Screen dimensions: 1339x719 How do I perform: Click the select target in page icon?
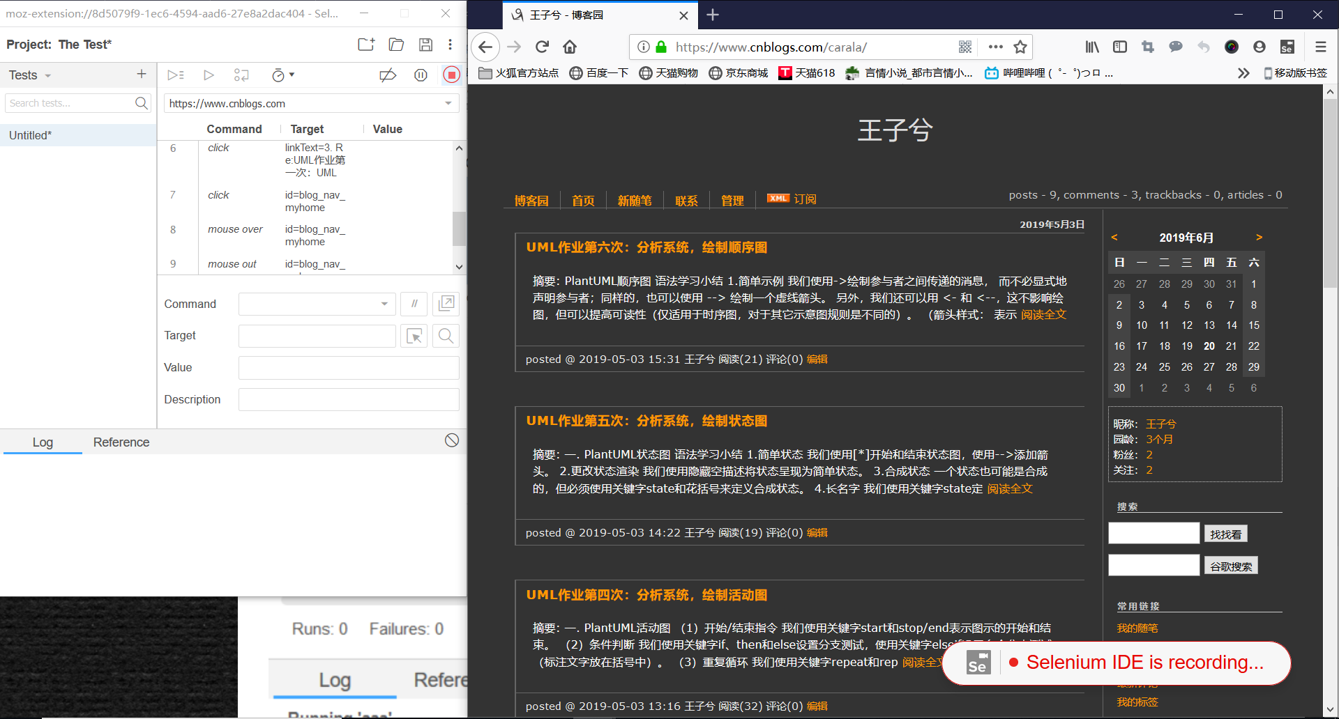pyautogui.click(x=414, y=337)
